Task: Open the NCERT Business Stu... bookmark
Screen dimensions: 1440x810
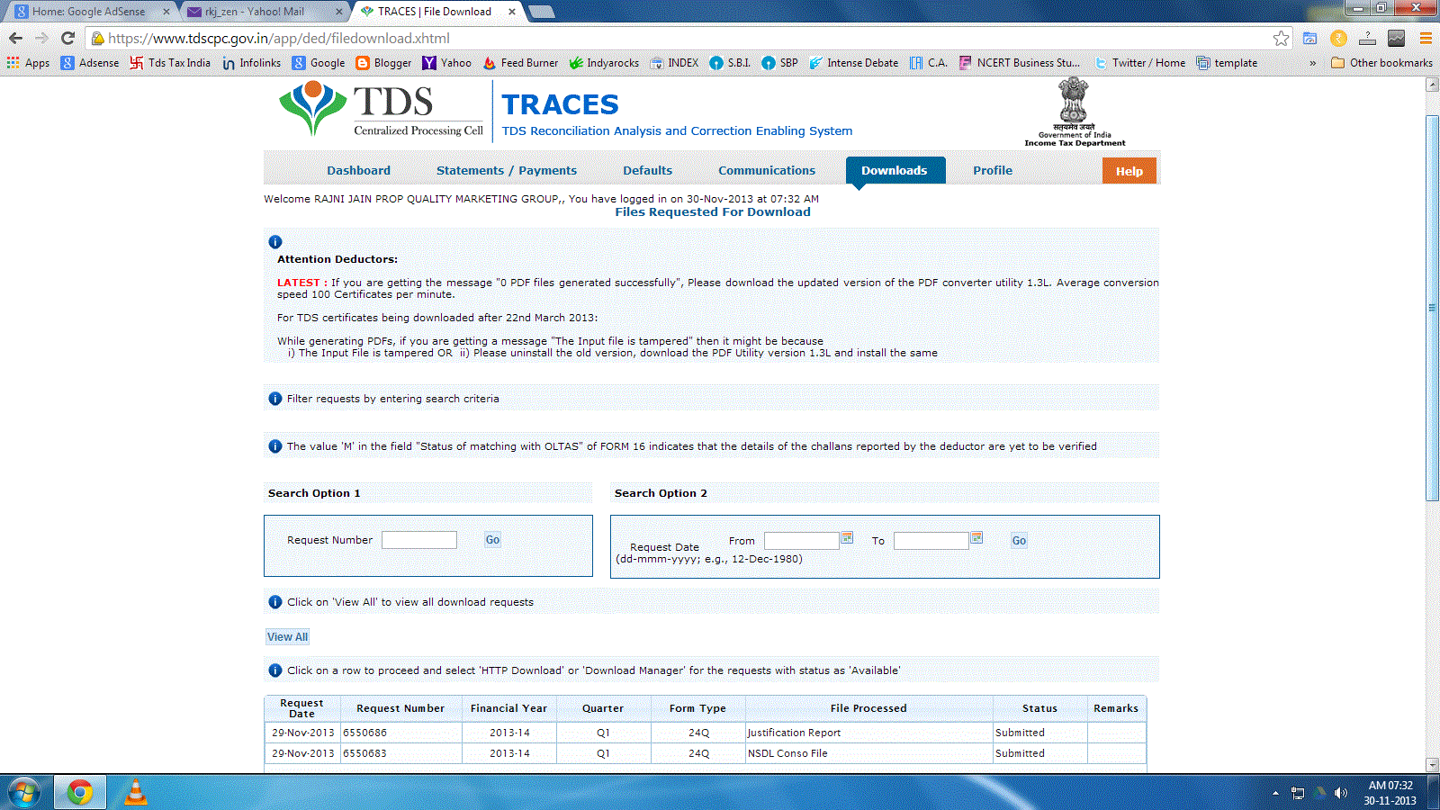Action: click(1020, 63)
